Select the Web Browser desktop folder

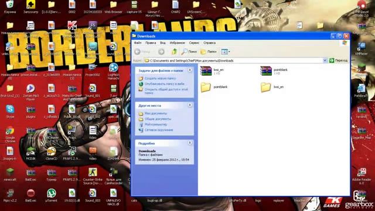pos(113,6)
